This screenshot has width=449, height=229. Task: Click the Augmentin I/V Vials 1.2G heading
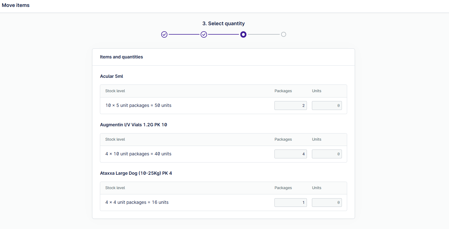click(133, 125)
